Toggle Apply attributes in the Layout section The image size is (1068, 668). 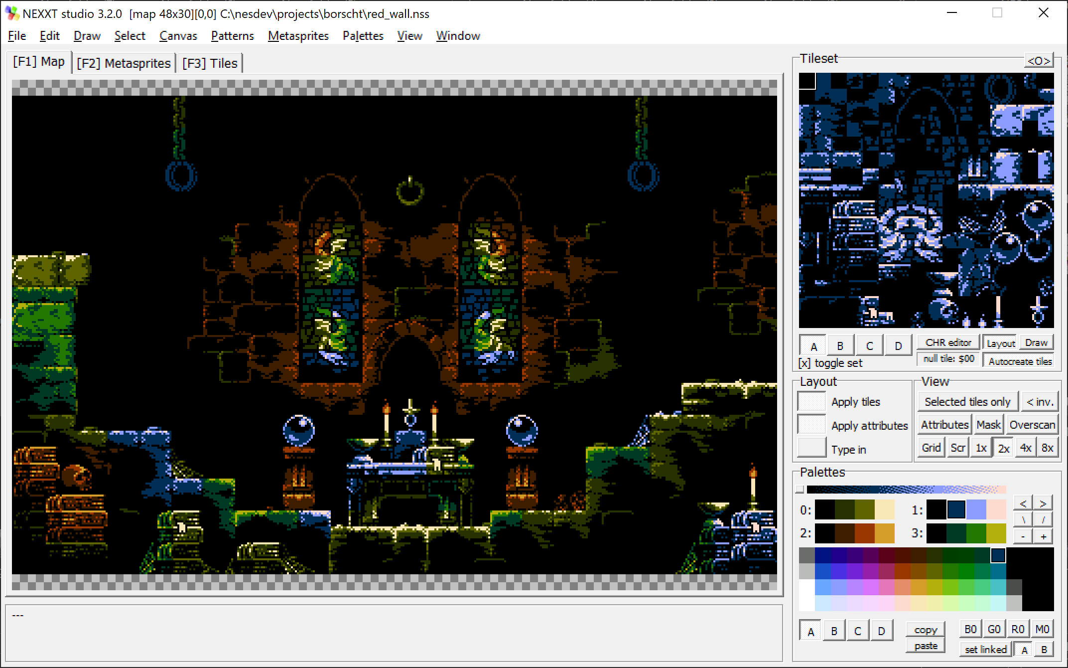click(812, 425)
